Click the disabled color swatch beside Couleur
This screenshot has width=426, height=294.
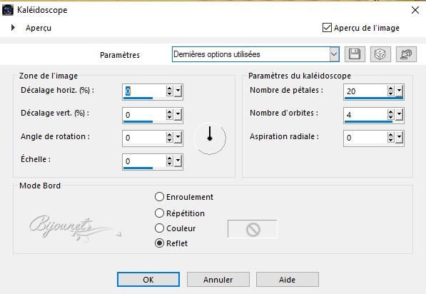coord(253,229)
